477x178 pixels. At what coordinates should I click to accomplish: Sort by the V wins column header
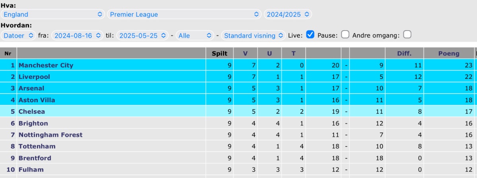coord(245,54)
